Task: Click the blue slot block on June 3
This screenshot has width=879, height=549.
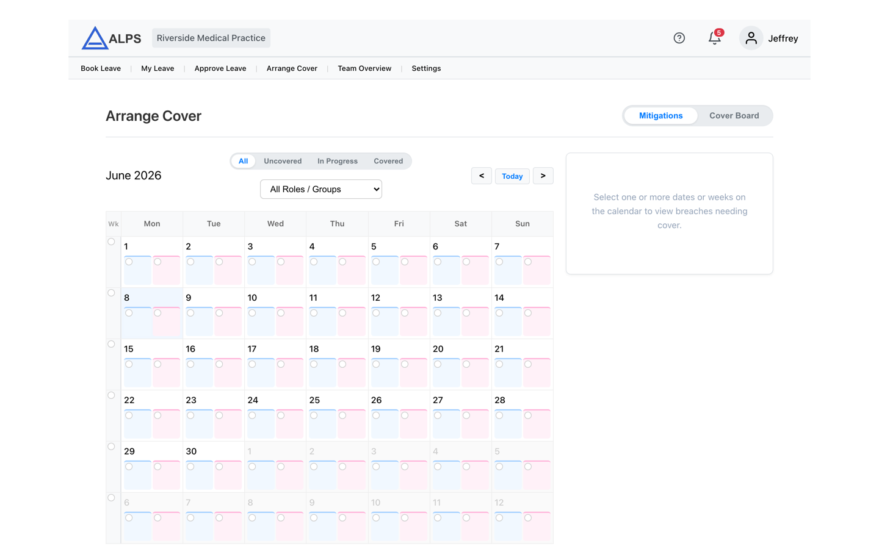Action: [x=261, y=270]
